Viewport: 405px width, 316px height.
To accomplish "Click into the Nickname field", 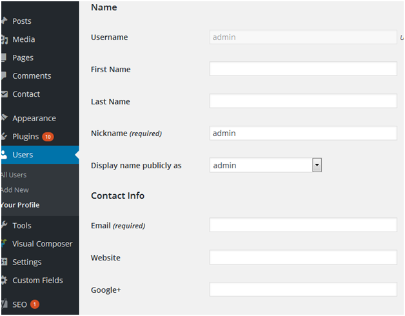I will pos(303,133).
